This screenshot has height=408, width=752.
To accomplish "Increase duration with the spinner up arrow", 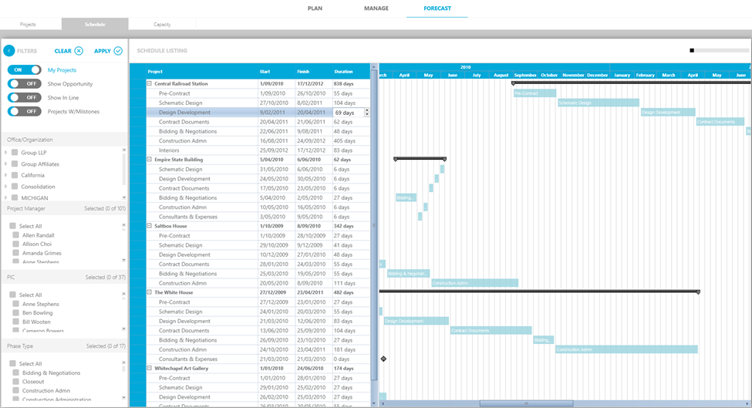I will pyautogui.click(x=366, y=110).
